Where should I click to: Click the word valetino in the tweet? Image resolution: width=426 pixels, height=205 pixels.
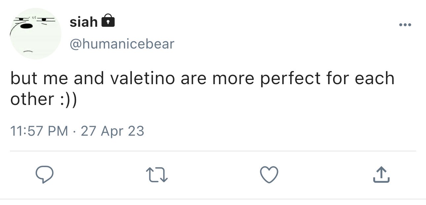click(x=142, y=79)
